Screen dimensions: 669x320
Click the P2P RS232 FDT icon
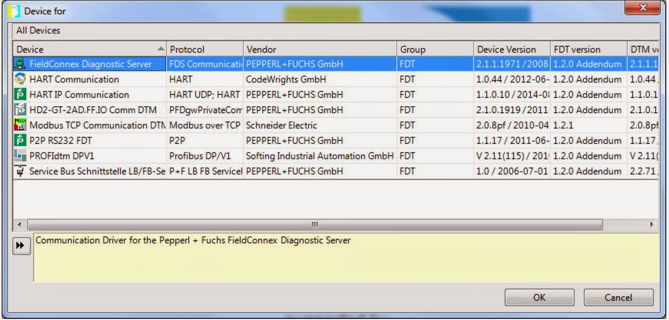[21, 141]
